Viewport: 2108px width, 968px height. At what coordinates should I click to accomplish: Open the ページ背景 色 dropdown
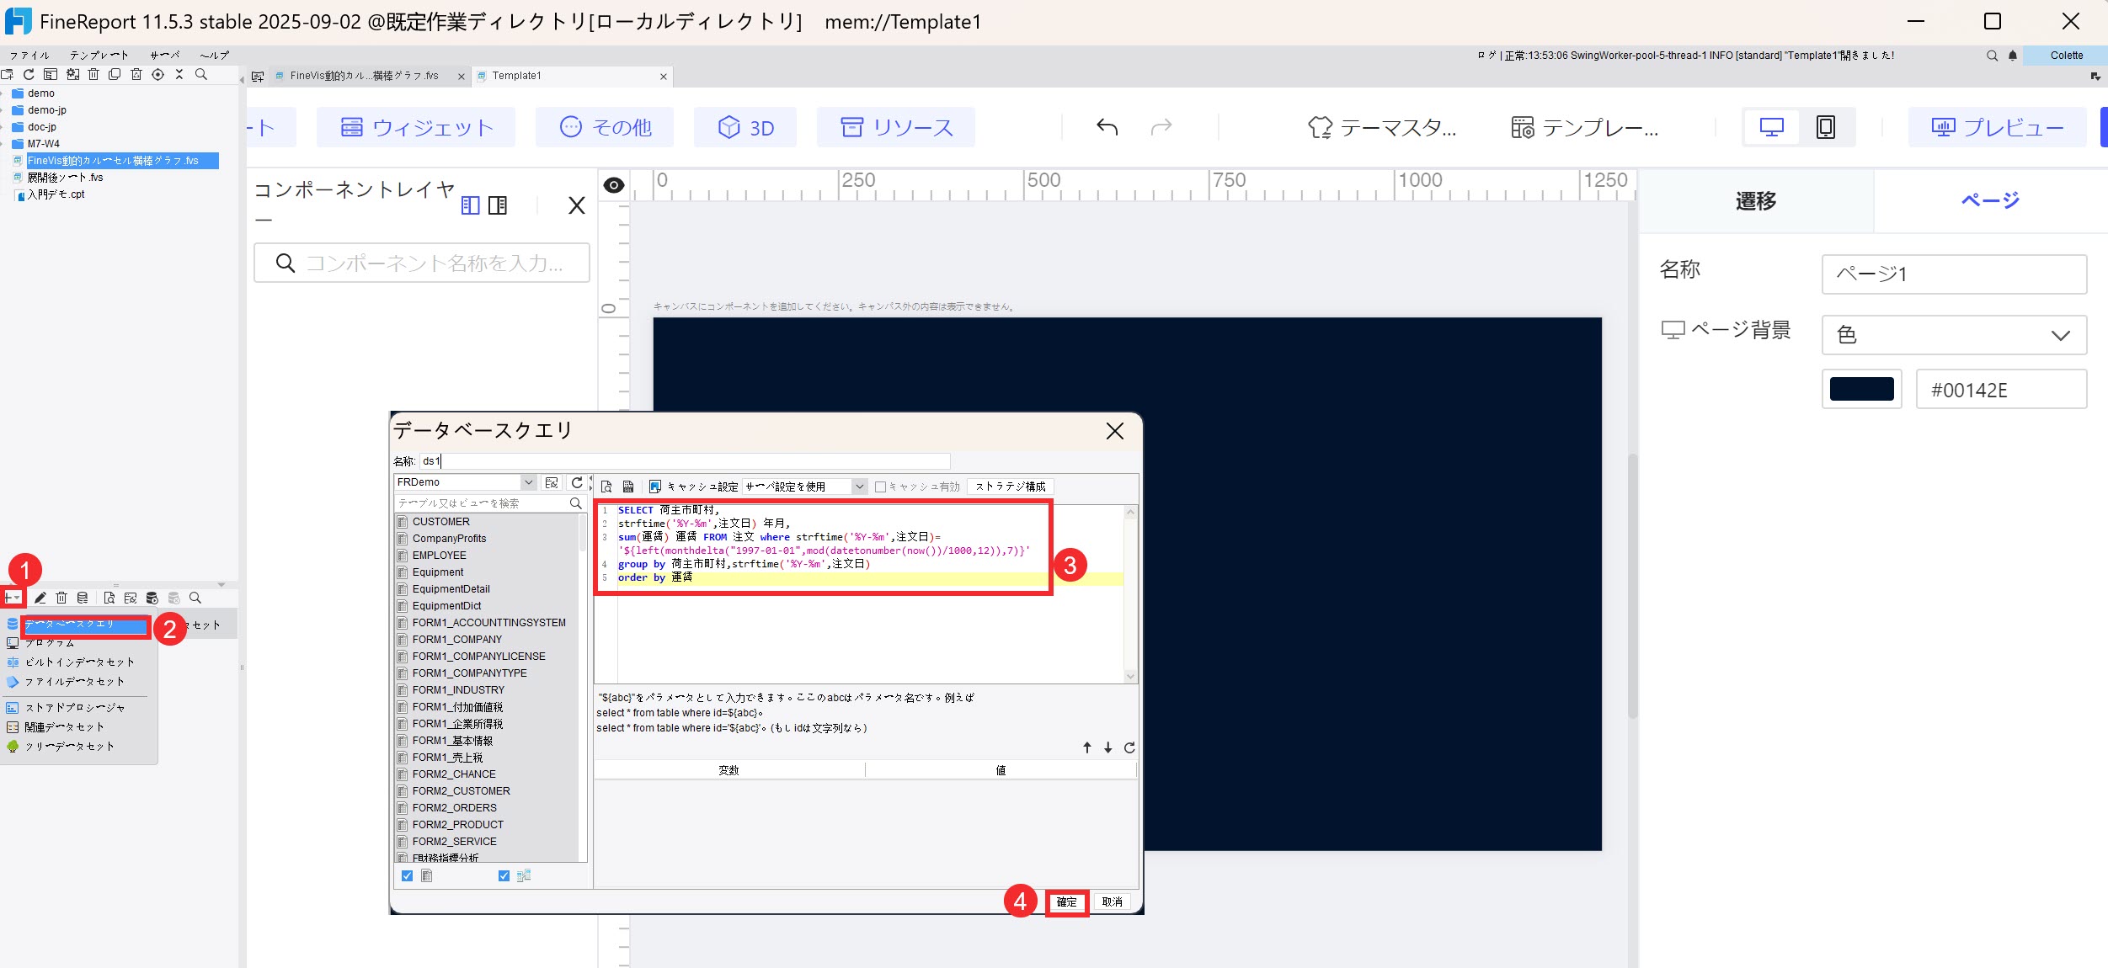click(1954, 335)
